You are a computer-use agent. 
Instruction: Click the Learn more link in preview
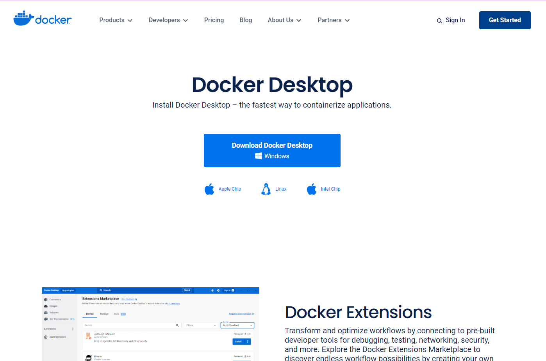(175, 303)
